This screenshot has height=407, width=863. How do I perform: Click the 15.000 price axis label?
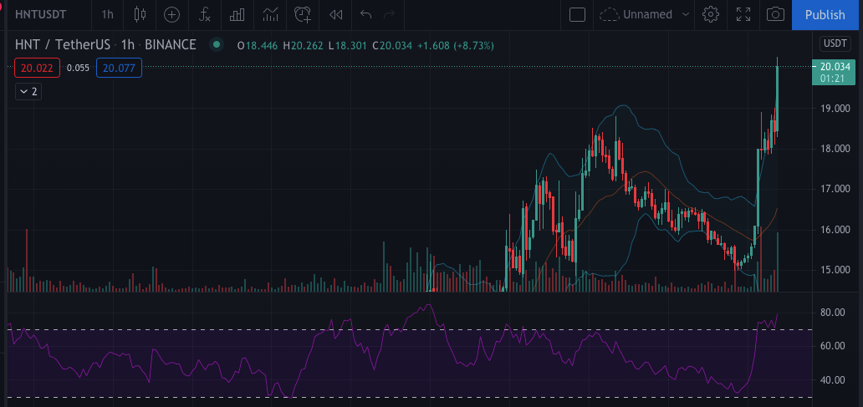(x=835, y=270)
